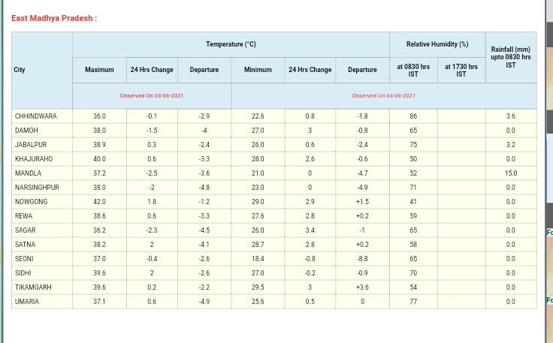Click Nowgong maximum temperature 42.0
553x343 pixels.
pyautogui.click(x=99, y=202)
